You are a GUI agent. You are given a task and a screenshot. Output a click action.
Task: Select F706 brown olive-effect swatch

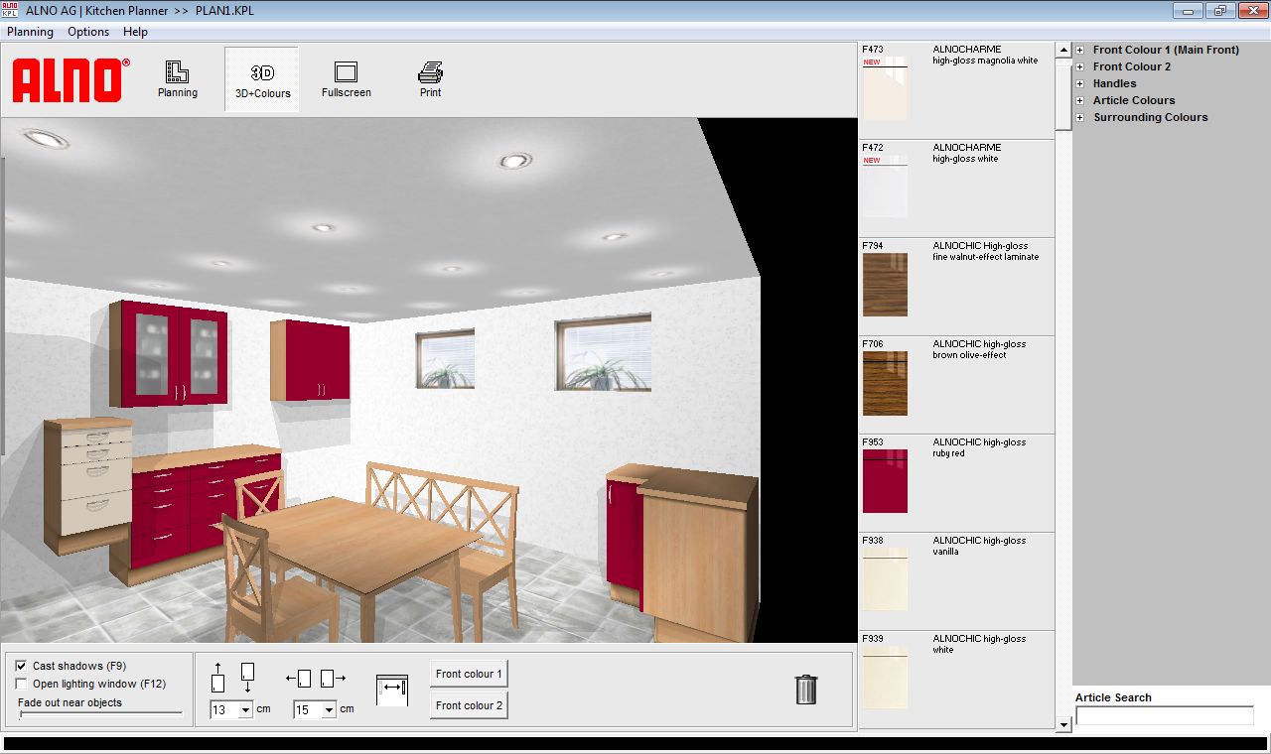885,383
